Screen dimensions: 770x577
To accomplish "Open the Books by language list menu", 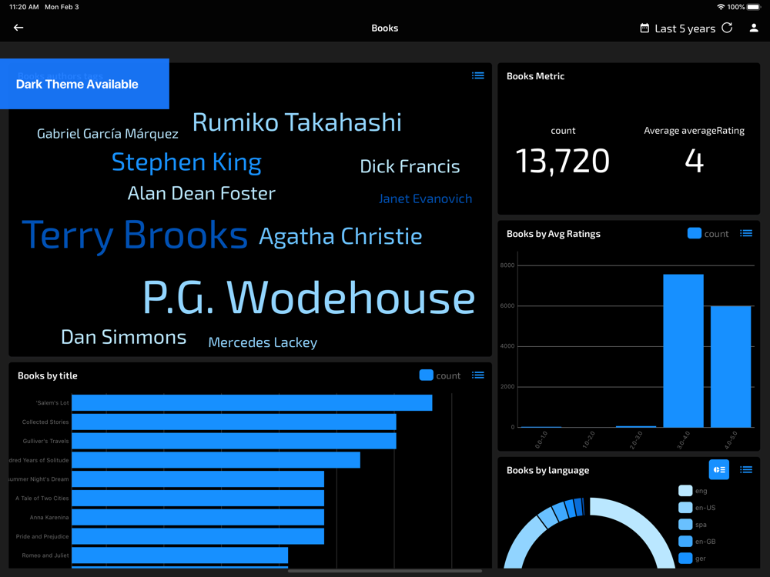I will pos(746,470).
